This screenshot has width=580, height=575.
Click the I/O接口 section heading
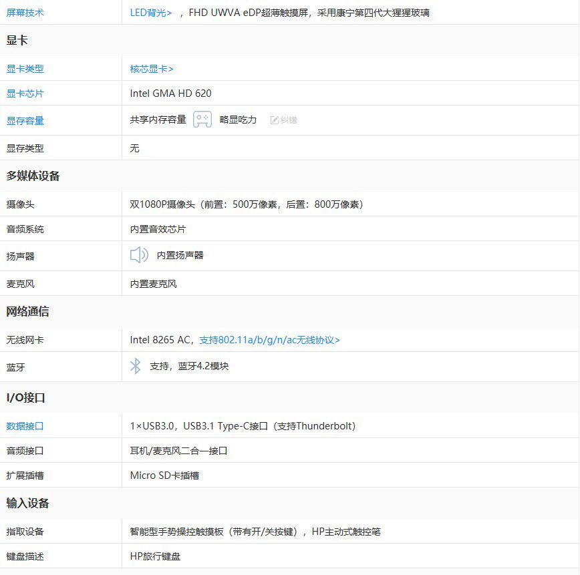(26, 397)
